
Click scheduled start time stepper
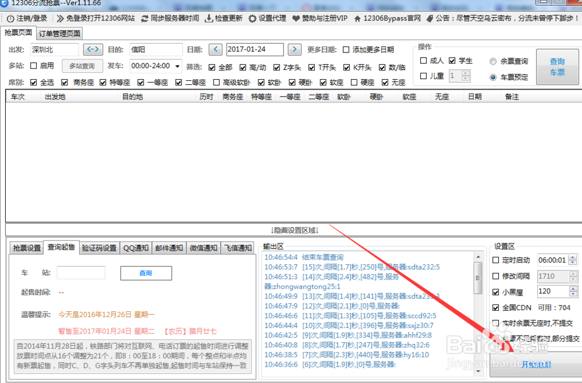pyautogui.click(x=573, y=260)
